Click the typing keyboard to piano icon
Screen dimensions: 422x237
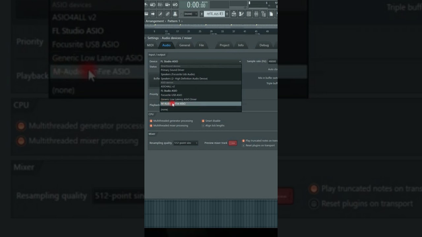pos(146,14)
